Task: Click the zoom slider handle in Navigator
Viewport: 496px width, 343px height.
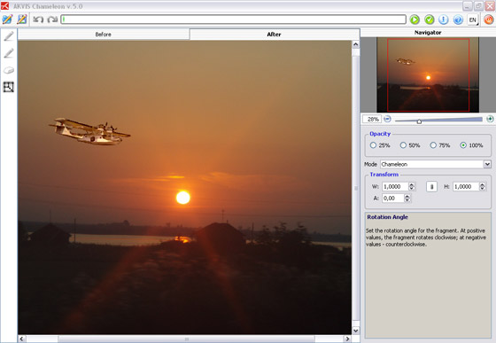Action: 419,121
